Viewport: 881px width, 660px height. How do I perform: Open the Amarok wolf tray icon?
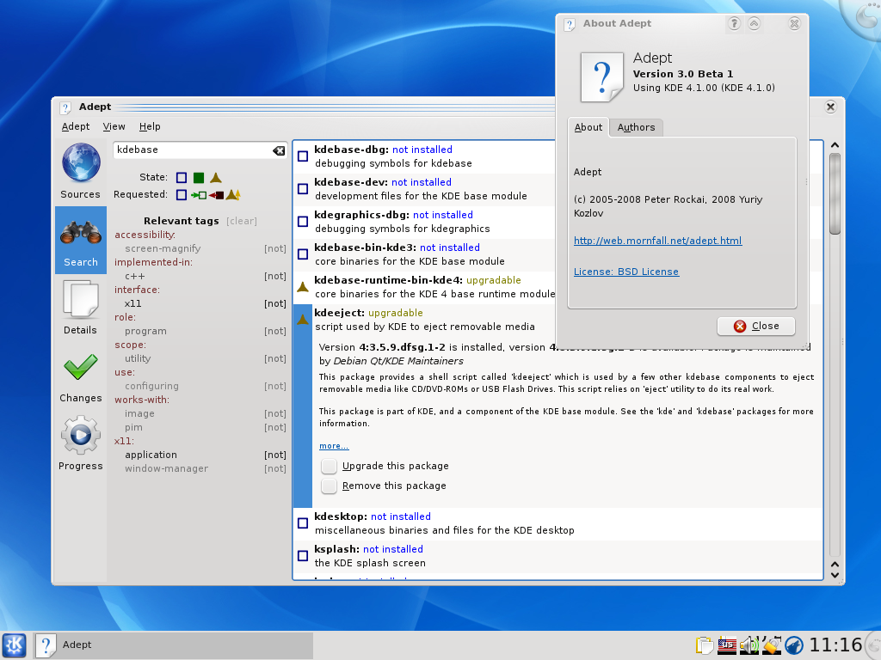(794, 645)
